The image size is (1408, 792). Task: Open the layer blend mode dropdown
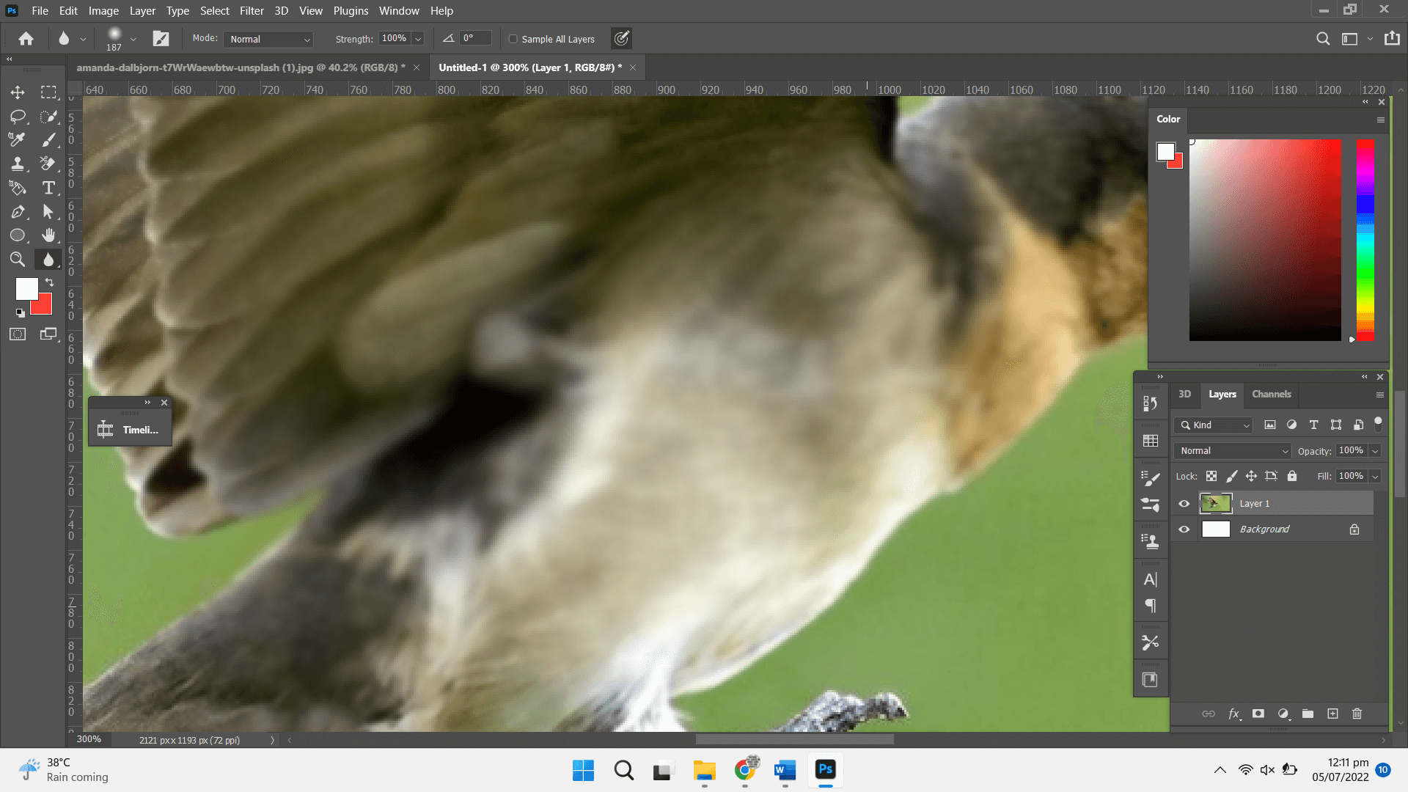click(x=1232, y=451)
